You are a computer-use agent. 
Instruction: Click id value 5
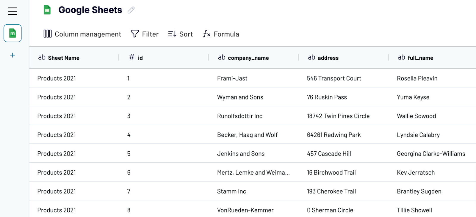(x=129, y=154)
